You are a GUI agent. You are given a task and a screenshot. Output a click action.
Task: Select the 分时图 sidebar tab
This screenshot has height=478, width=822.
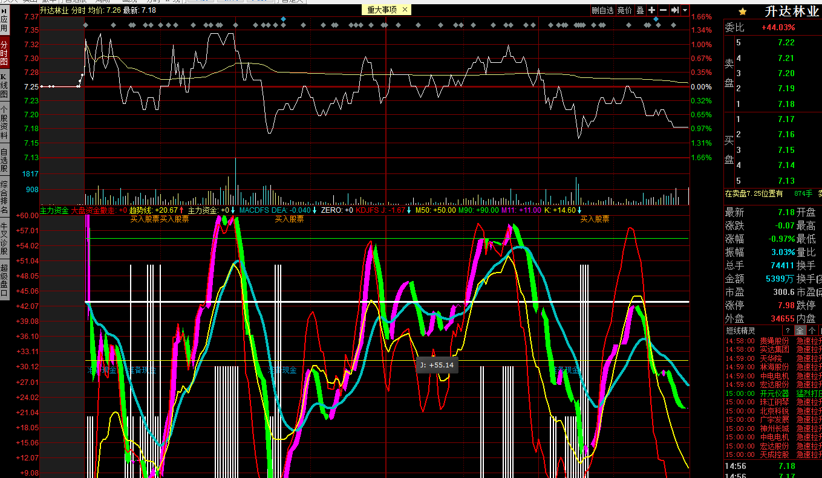point(4,52)
